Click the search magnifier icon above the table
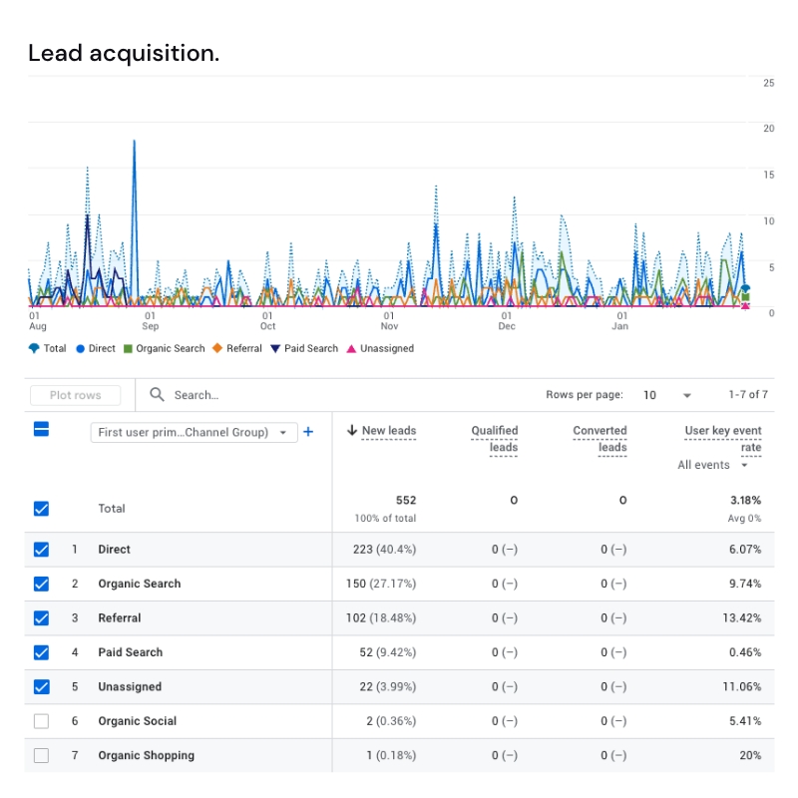The height and width of the screenshot is (798, 798). coord(157,395)
